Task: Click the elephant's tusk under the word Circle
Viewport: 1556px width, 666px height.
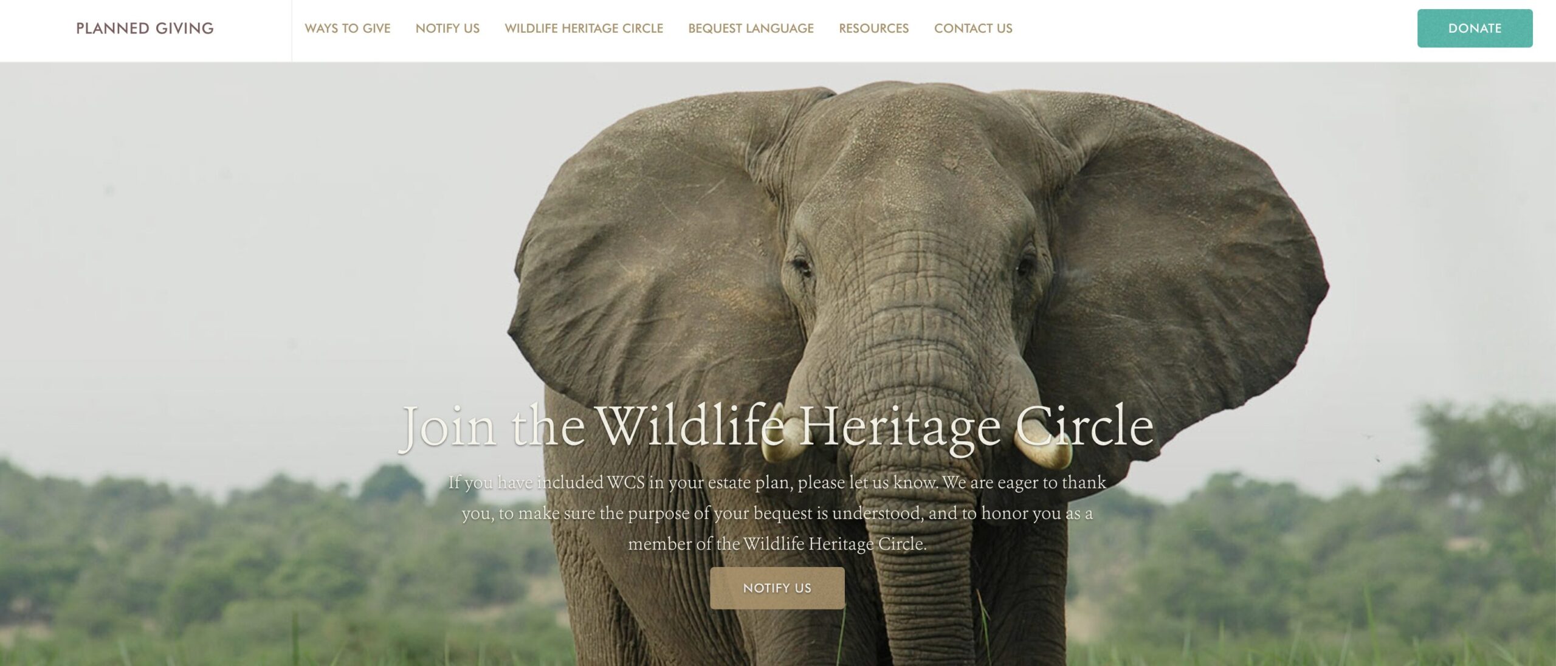Action: click(x=1044, y=450)
